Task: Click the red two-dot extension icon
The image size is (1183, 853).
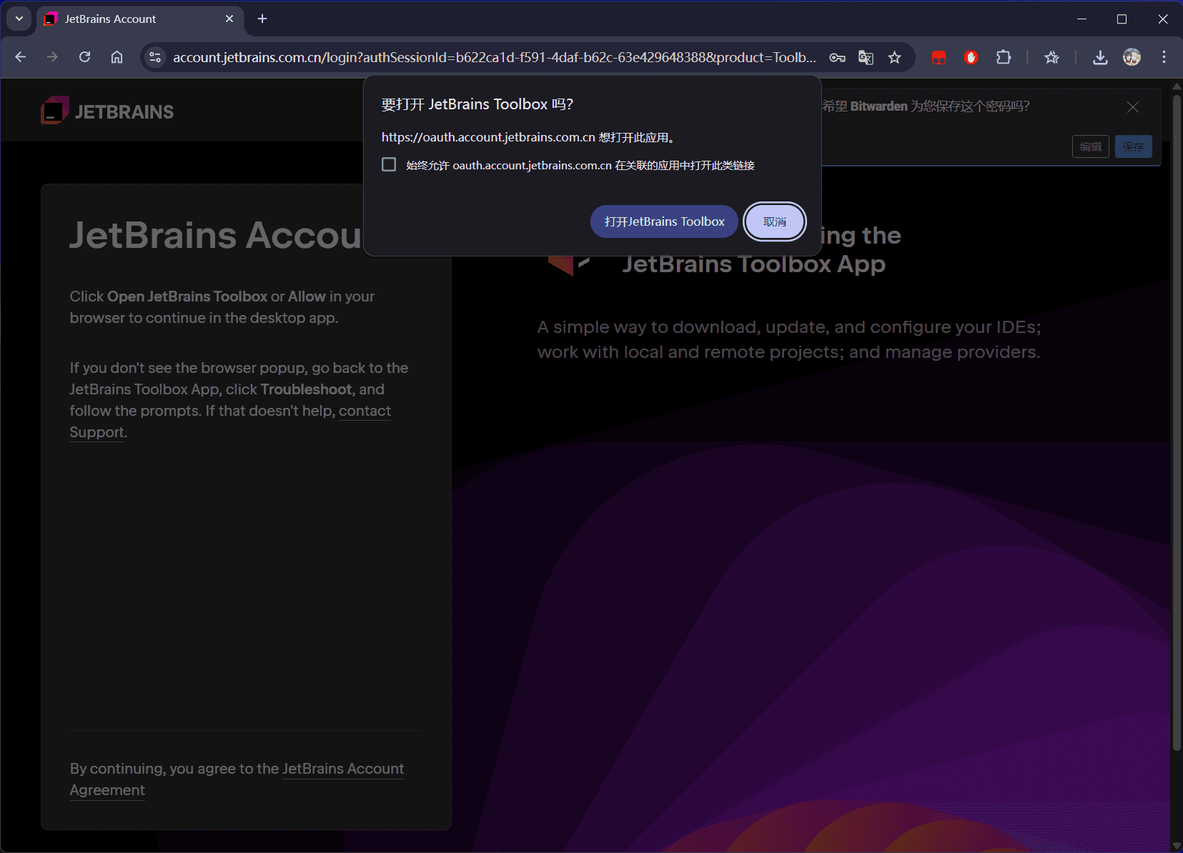Action: point(939,57)
